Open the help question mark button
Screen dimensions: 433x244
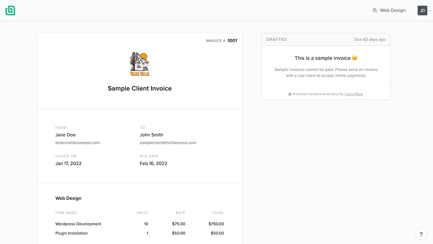(x=421, y=234)
